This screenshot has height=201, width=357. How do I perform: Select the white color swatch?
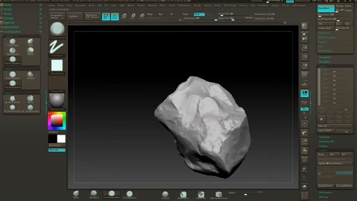[x=61, y=139]
